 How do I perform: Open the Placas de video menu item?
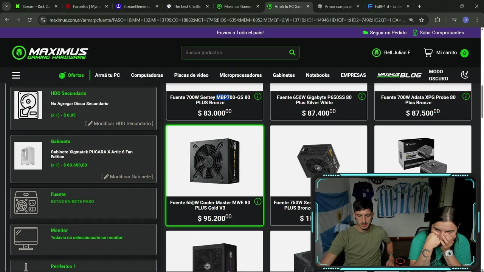(191, 75)
